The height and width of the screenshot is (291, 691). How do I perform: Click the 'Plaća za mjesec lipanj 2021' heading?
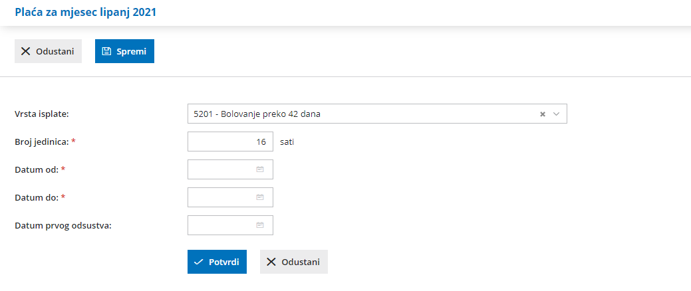point(85,12)
